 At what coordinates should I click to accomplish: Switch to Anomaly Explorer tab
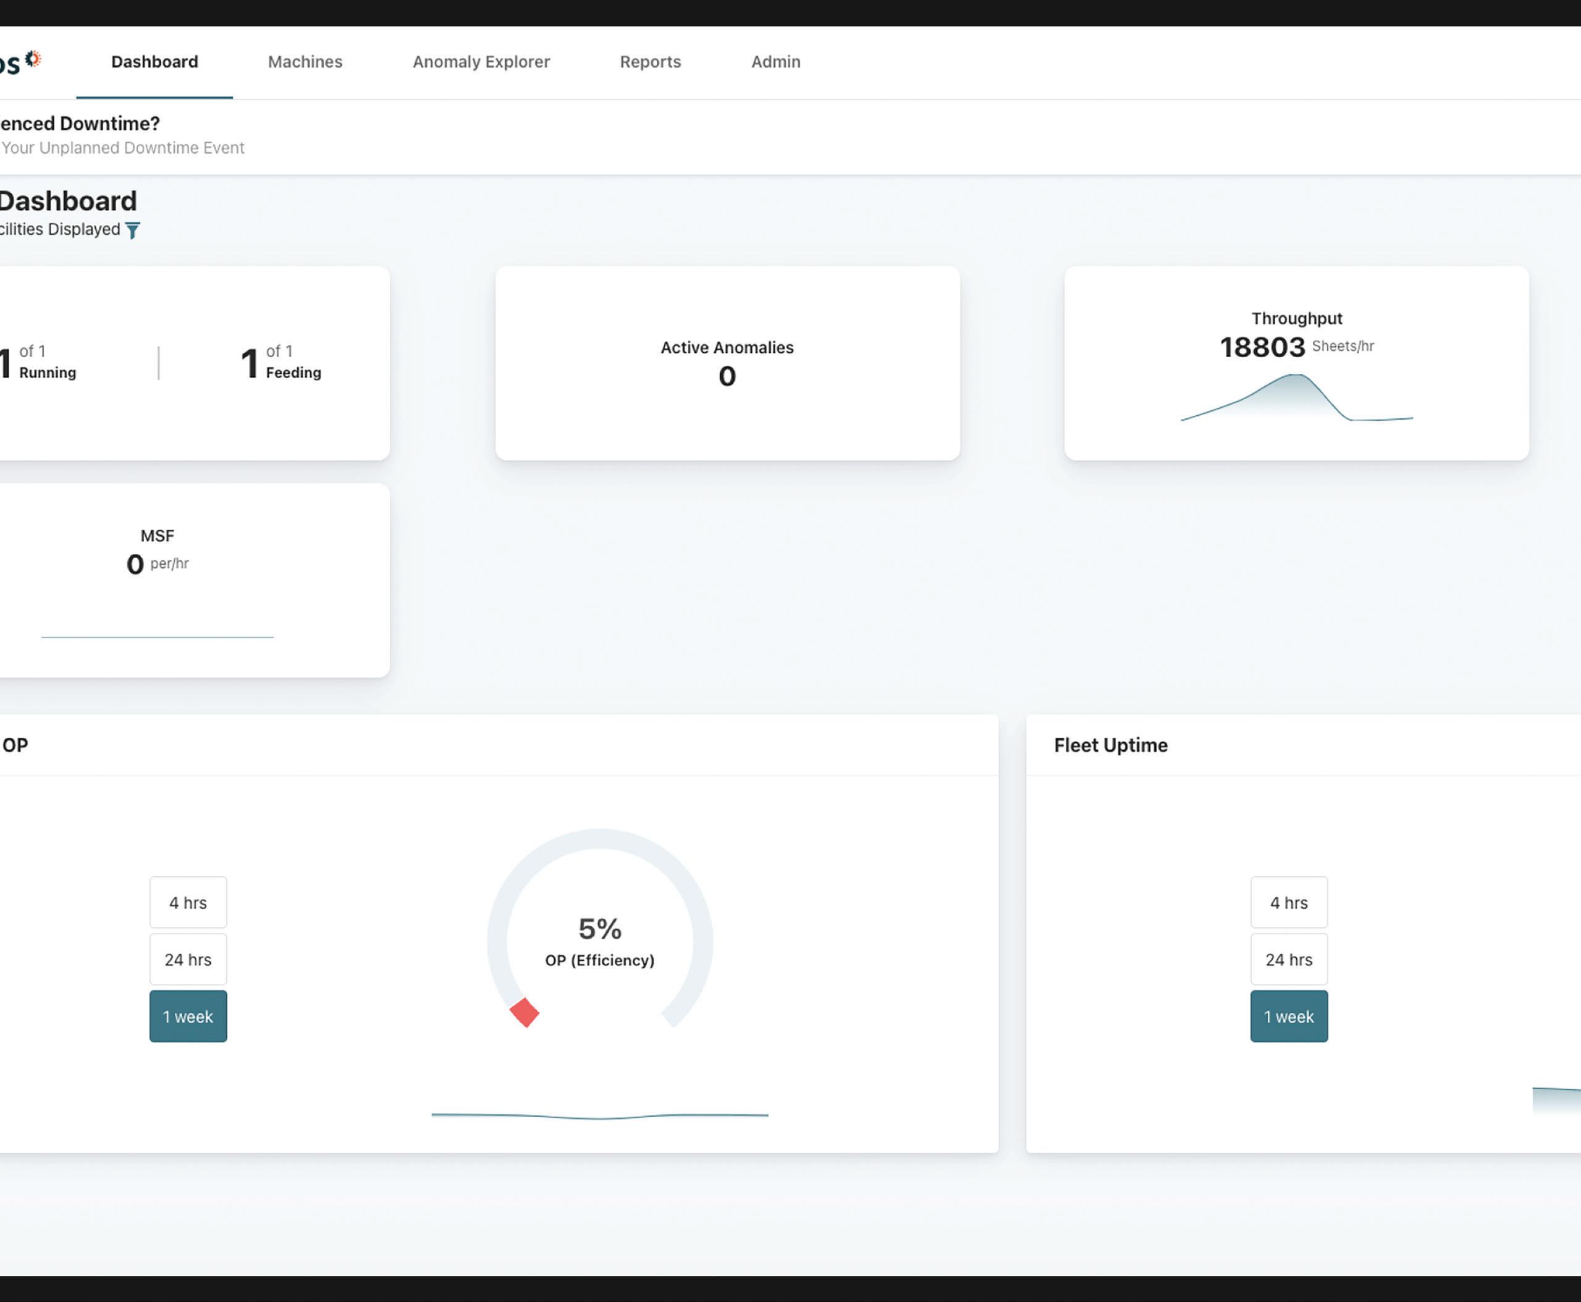(481, 62)
